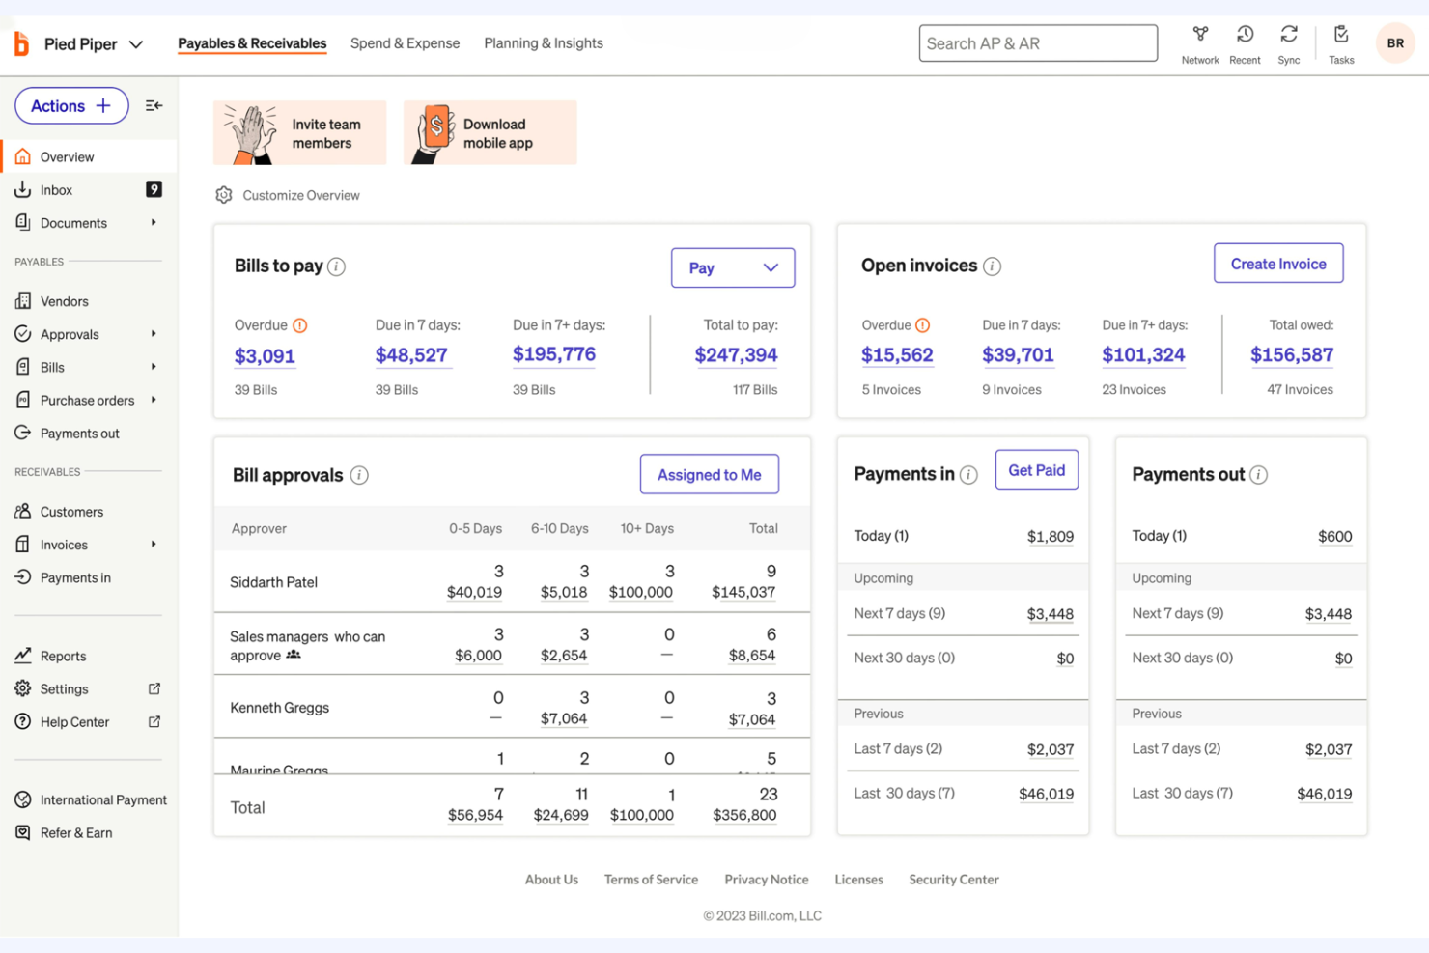Image resolution: width=1429 pixels, height=953 pixels.
Task: Switch to Spend & Expense tab
Action: [406, 43]
